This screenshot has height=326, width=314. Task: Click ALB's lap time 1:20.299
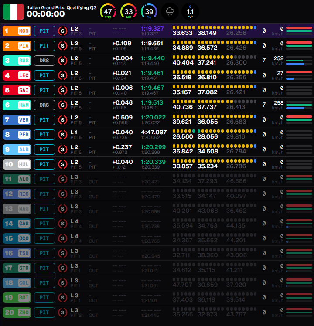pos(154,147)
